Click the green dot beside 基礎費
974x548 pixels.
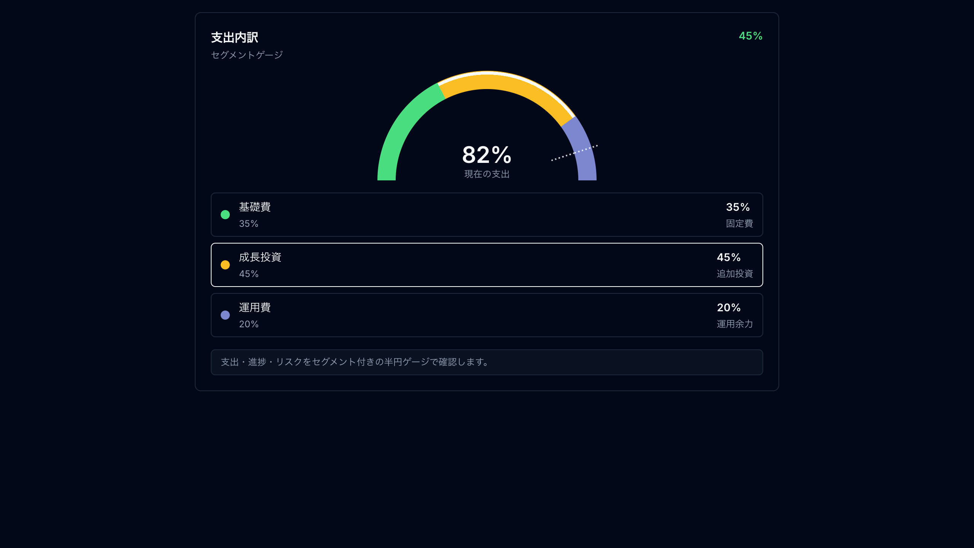tap(225, 215)
